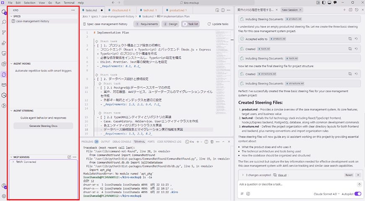Go back with the navigation arrow in title bar
365x201 pixels.
113,3
